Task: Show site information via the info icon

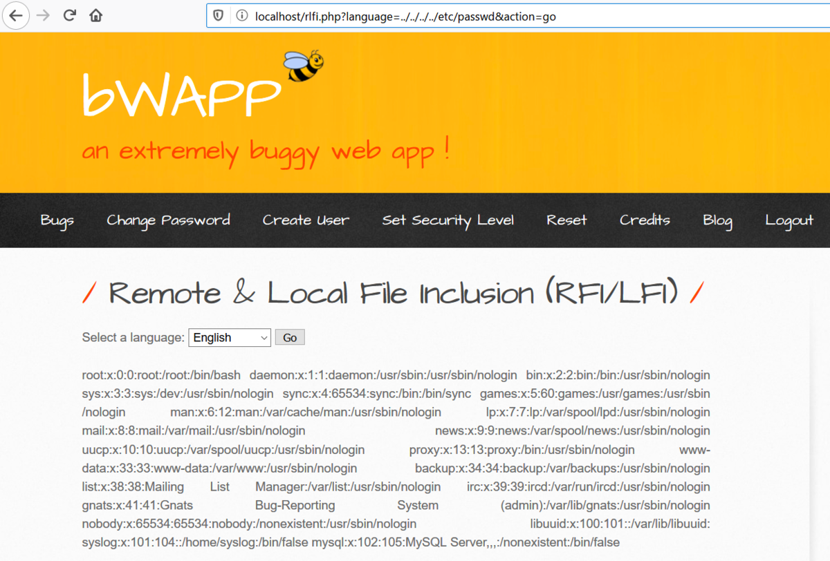Action: tap(242, 16)
